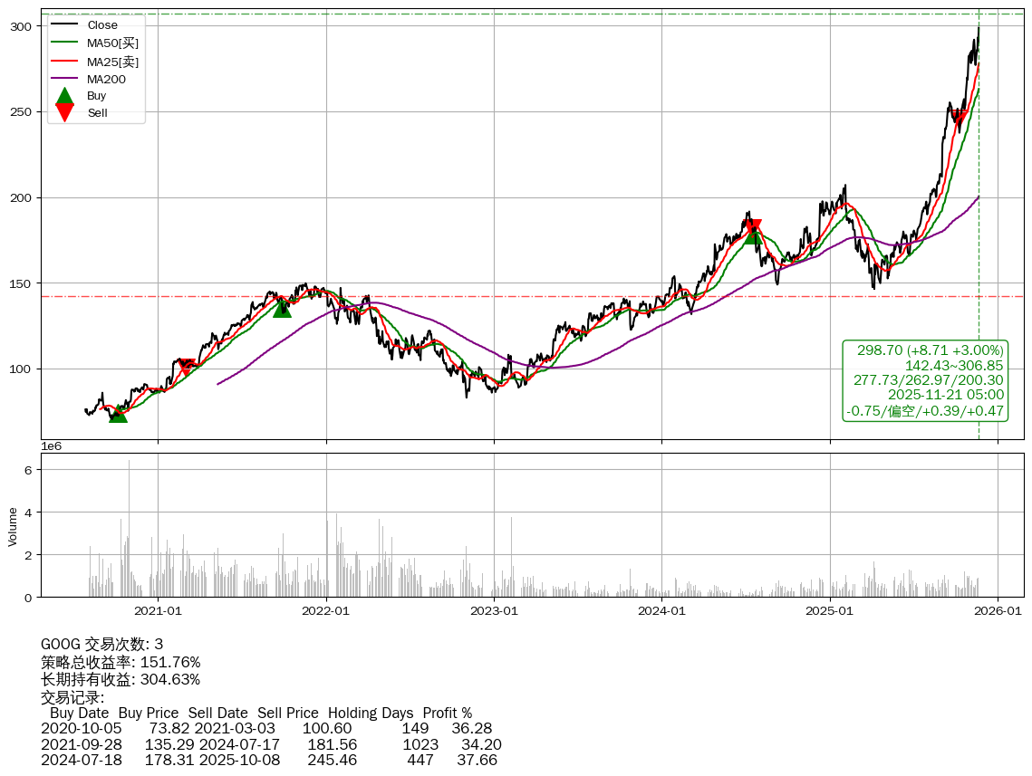This screenshot has width=1032, height=776.
Task: Click the green Buy marker before 2022-01
Action: coord(283,308)
